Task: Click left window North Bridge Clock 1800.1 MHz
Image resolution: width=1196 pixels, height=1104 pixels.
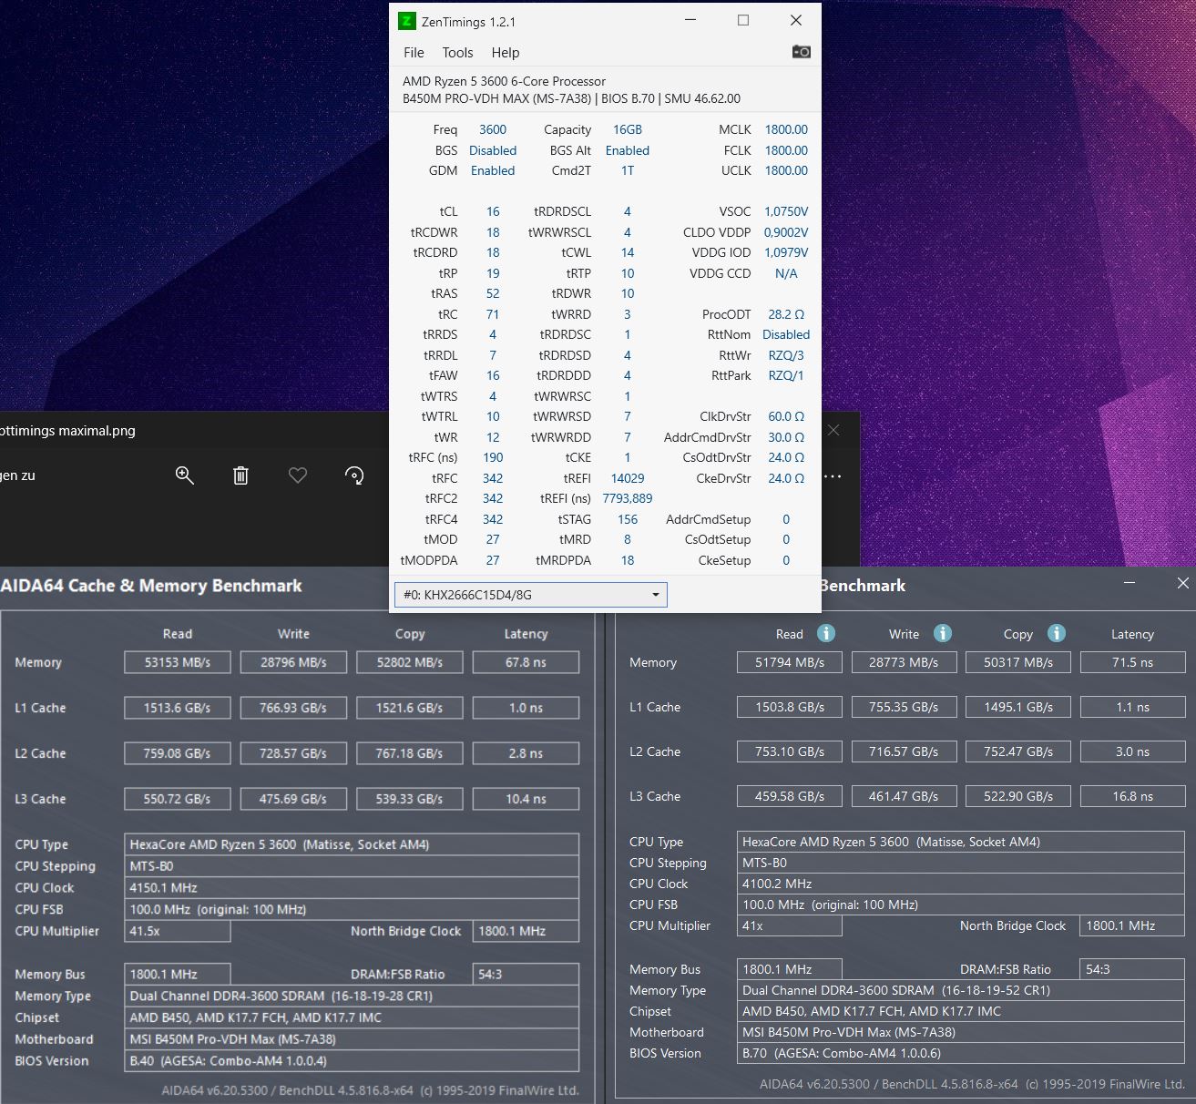Action: tap(526, 931)
